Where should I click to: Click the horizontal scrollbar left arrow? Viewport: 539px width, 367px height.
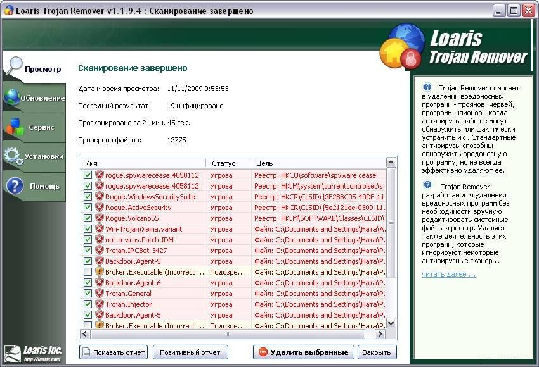85,333
